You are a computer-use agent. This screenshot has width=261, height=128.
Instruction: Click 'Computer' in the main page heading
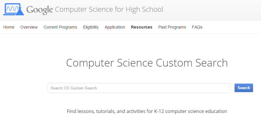(90, 63)
